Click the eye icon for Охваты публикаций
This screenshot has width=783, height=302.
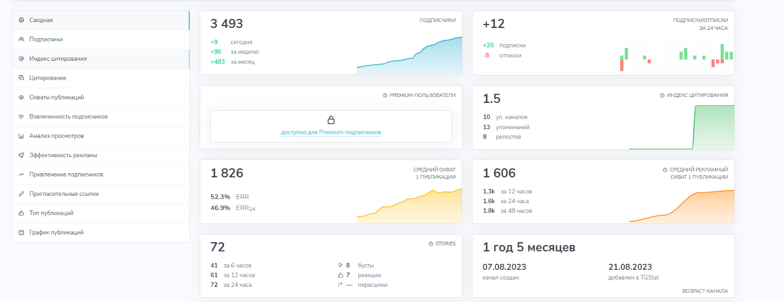tap(21, 97)
